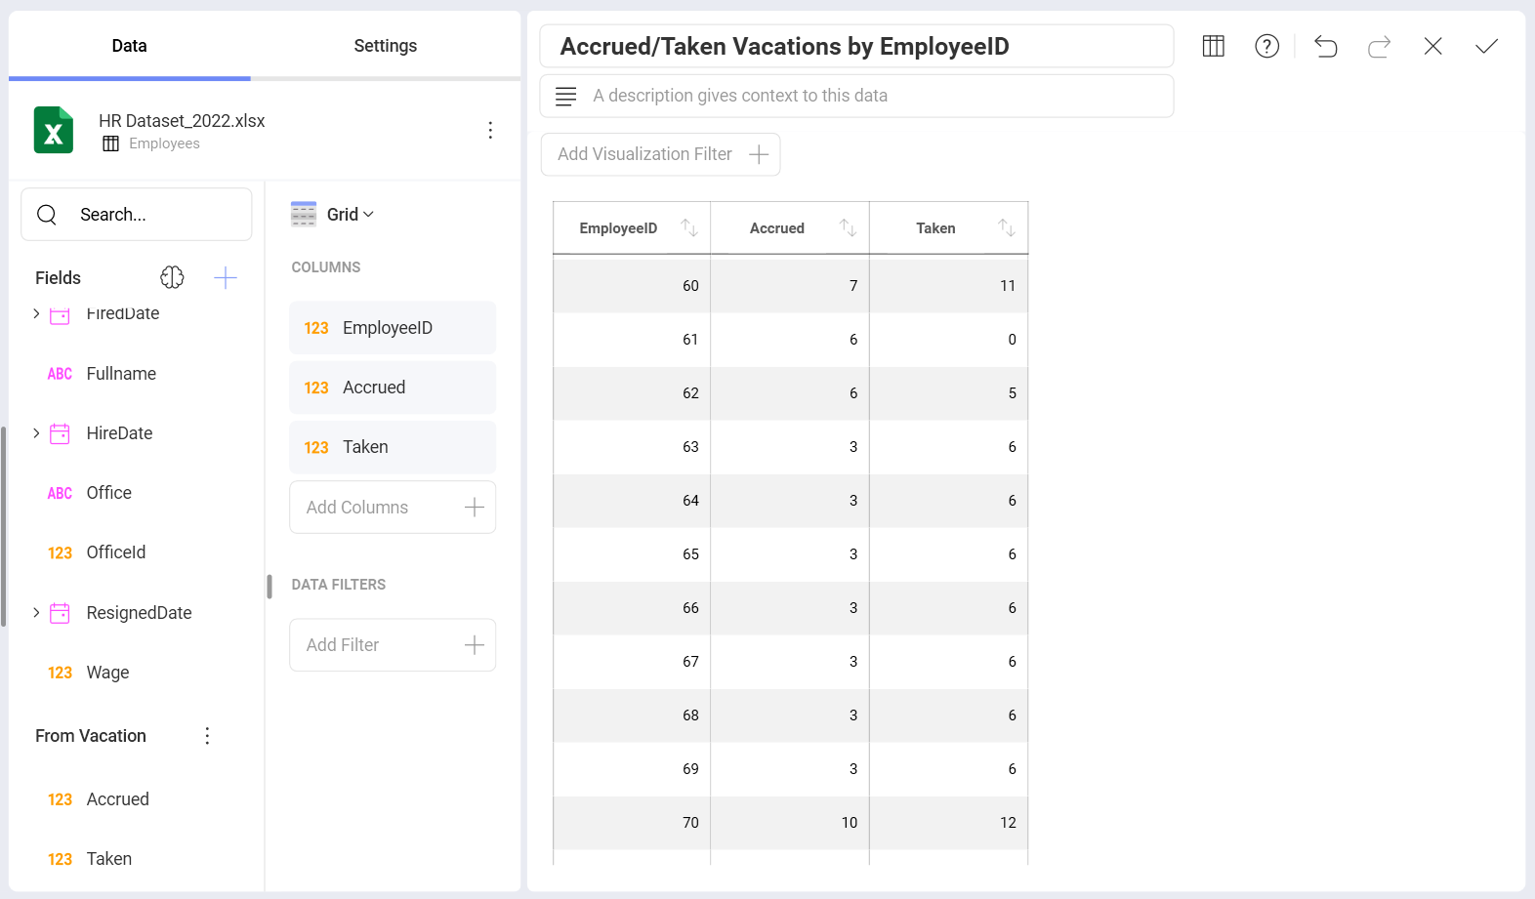
Task: Click the Employees sheet label
Action: click(x=164, y=143)
